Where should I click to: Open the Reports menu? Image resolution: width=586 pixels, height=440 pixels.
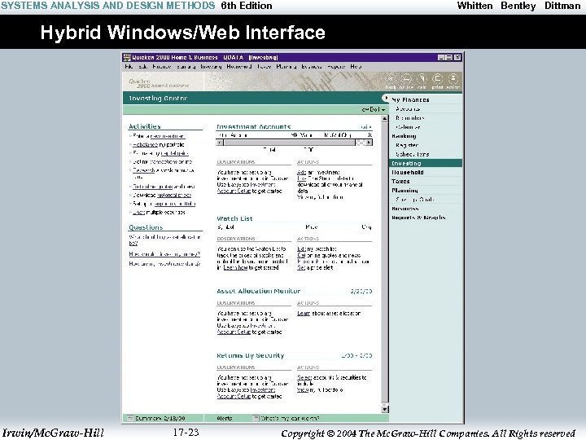pos(336,67)
